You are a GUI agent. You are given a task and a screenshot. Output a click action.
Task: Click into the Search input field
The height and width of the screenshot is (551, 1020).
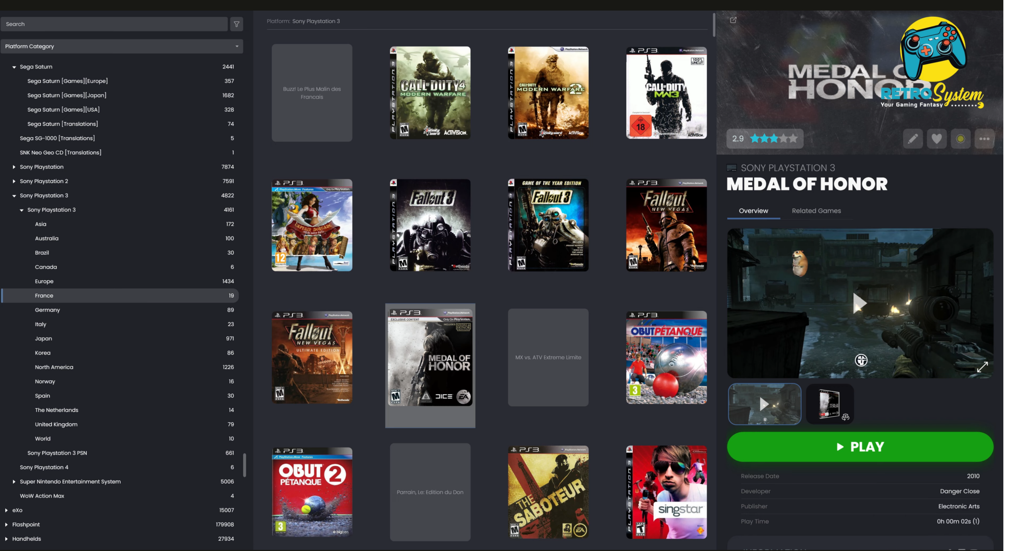click(x=114, y=24)
